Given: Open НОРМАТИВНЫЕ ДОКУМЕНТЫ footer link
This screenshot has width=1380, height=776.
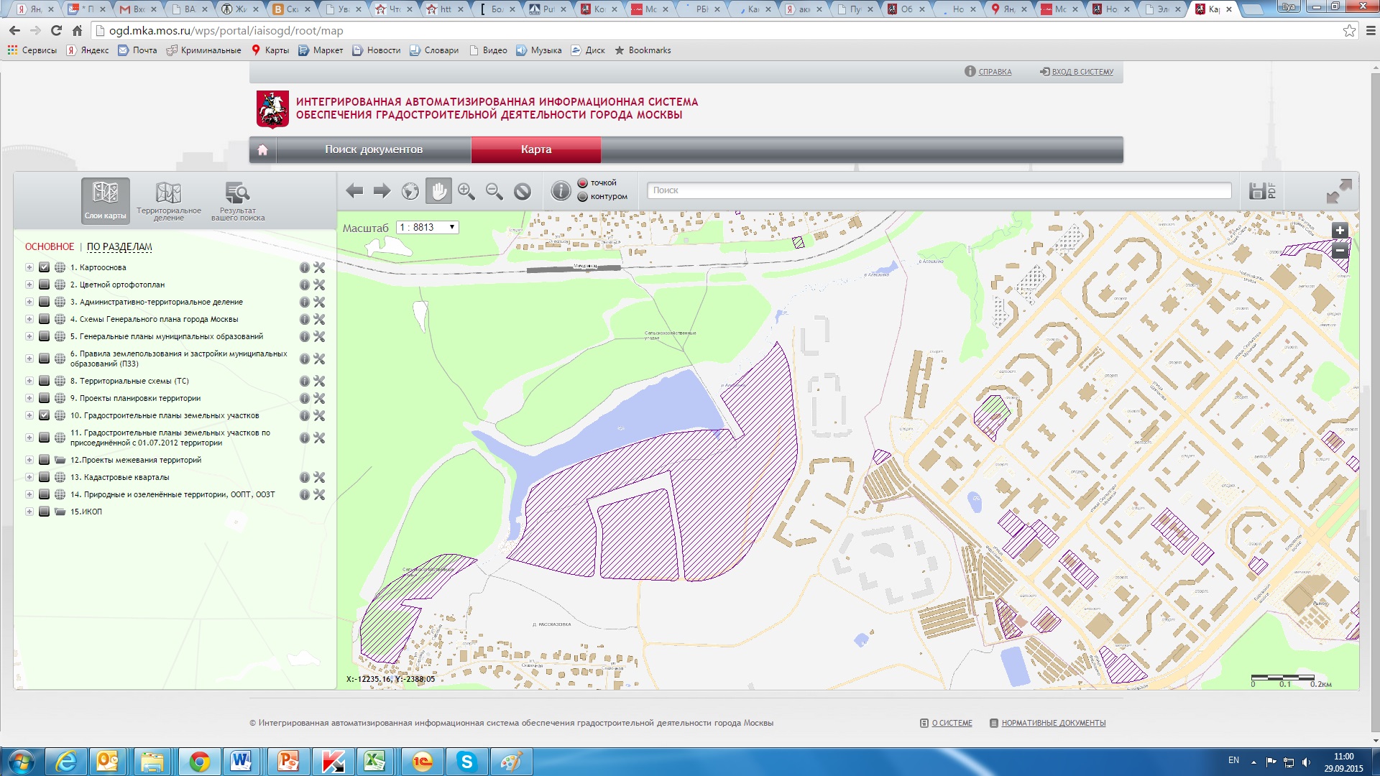Looking at the screenshot, I should [x=1054, y=723].
